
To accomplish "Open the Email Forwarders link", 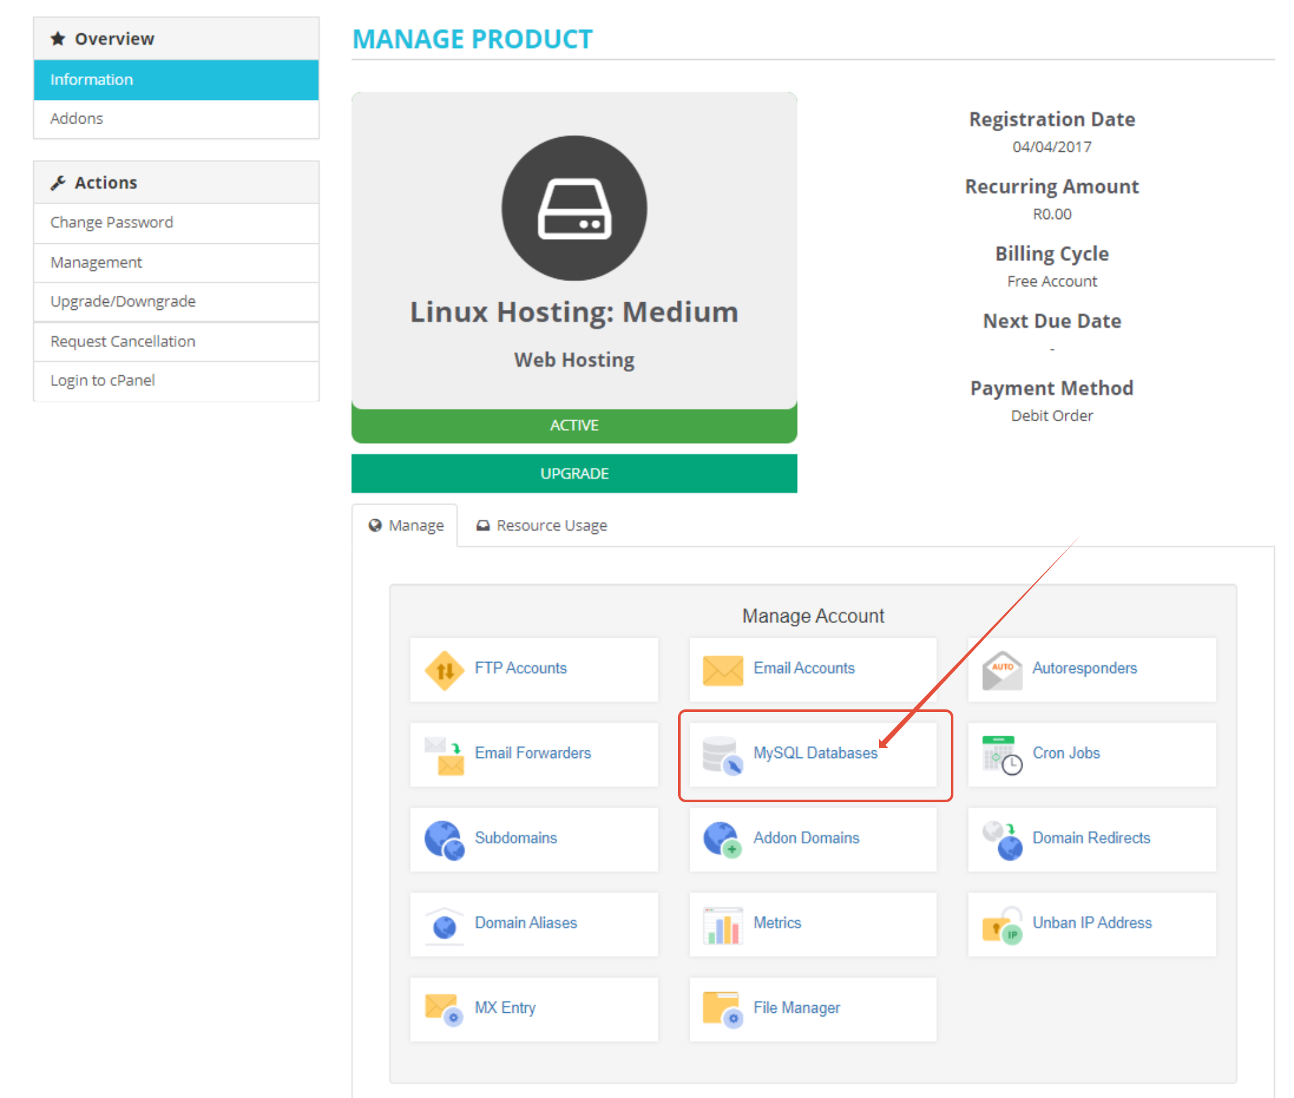I will coord(532,753).
